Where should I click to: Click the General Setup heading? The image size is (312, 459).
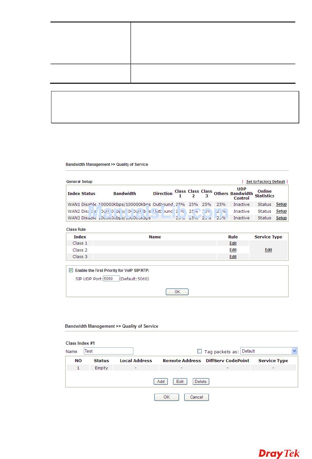pos(79,182)
